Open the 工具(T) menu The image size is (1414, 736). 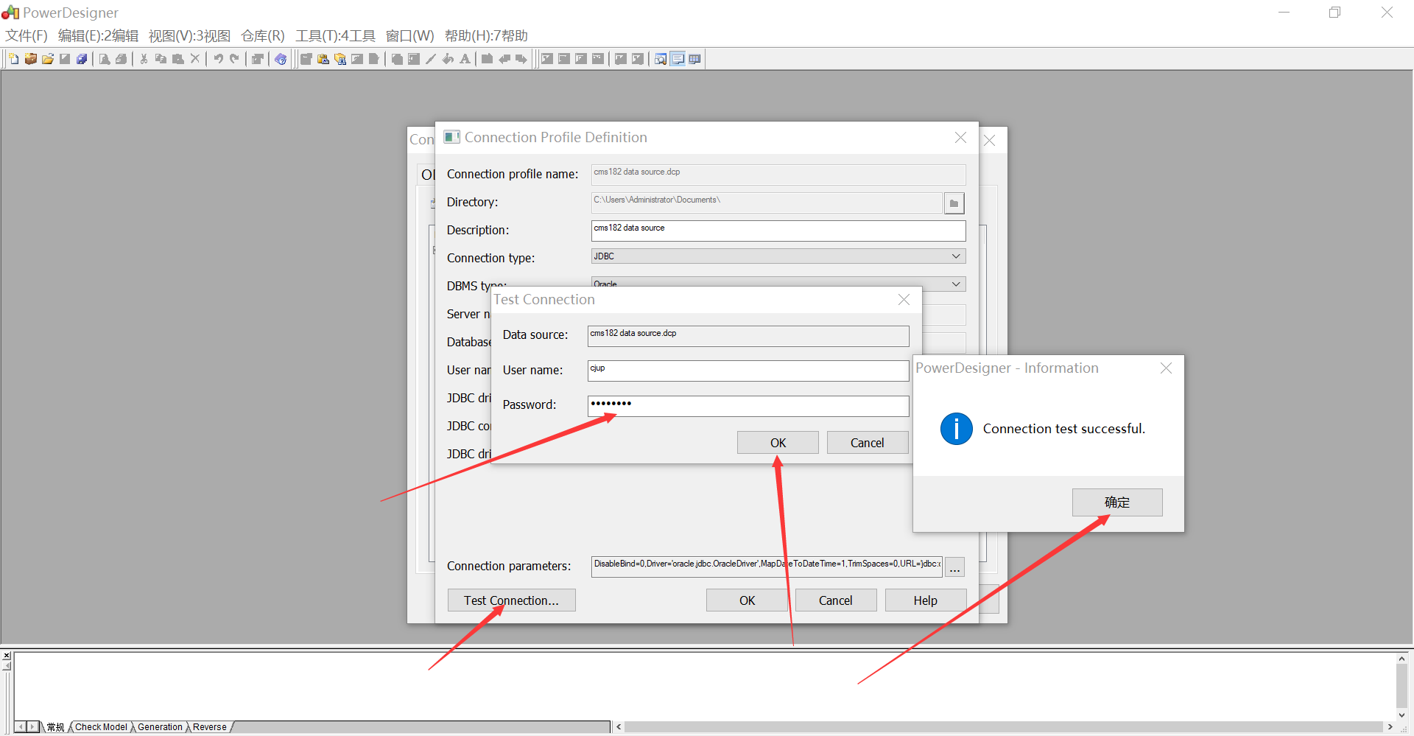tap(335, 35)
